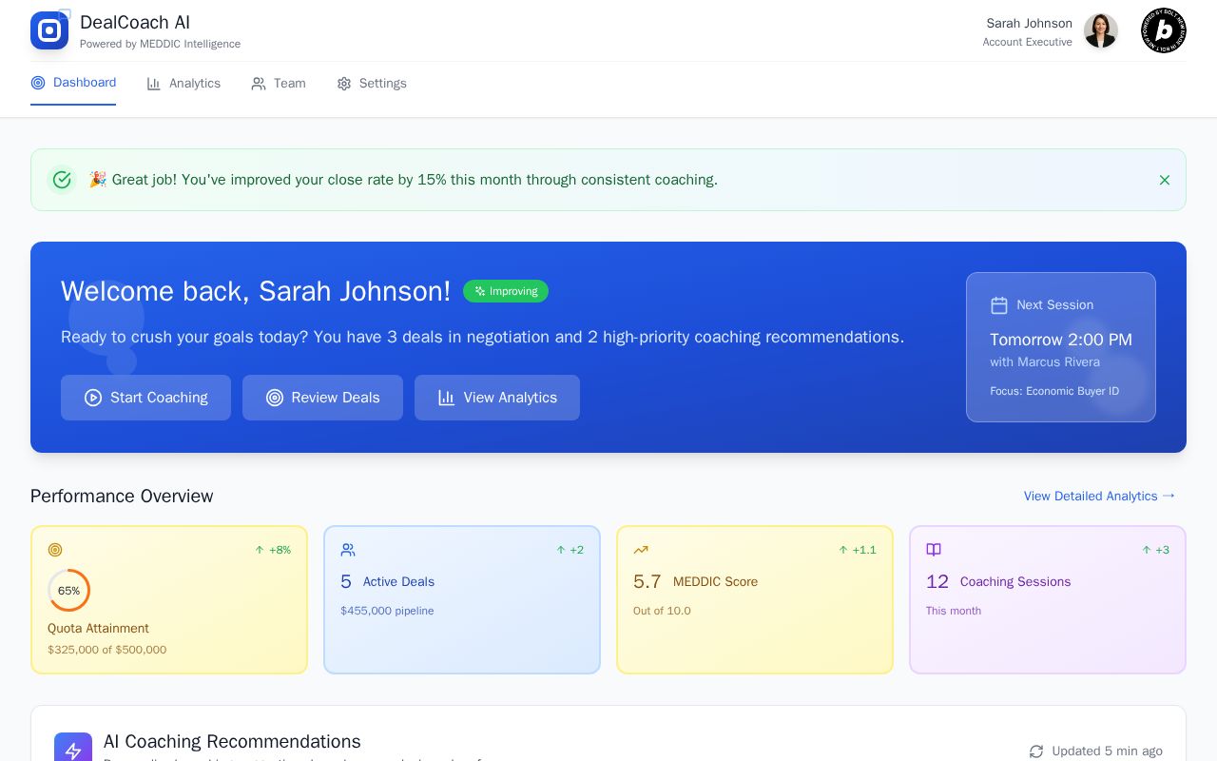Click the Quota Attainment label
This screenshot has height=761, width=1217.
point(98,629)
